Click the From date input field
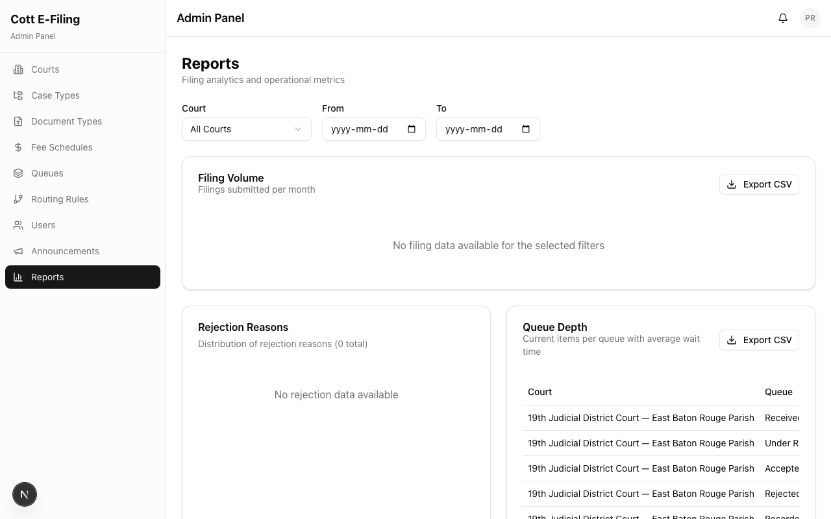The width and height of the screenshot is (831, 519). click(364, 129)
